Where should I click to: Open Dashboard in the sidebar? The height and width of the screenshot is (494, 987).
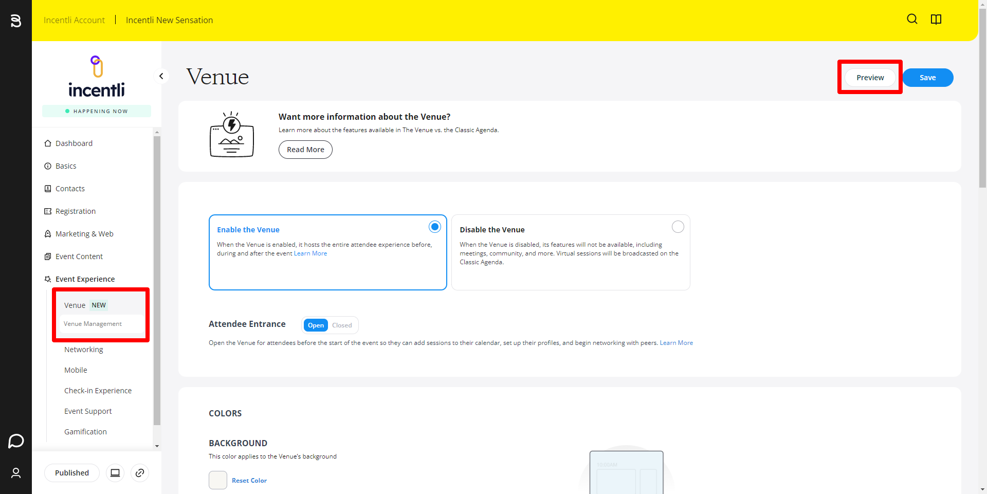tap(74, 143)
